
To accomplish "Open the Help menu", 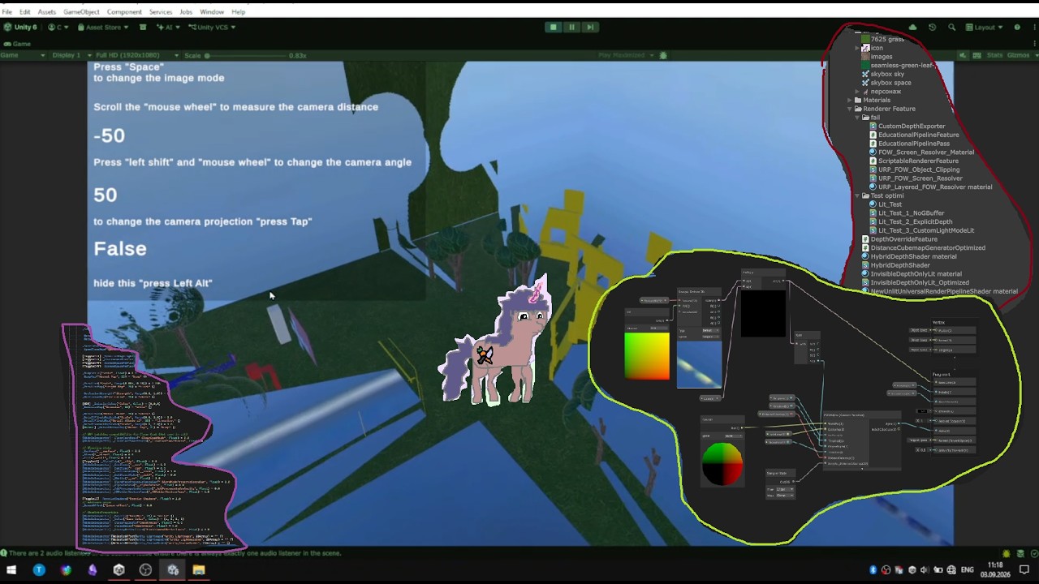I will 239,12.
